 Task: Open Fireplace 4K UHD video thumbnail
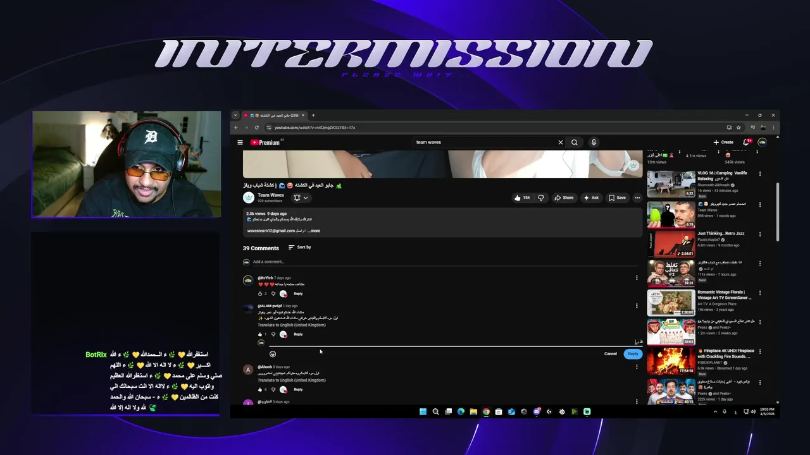(671, 361)
